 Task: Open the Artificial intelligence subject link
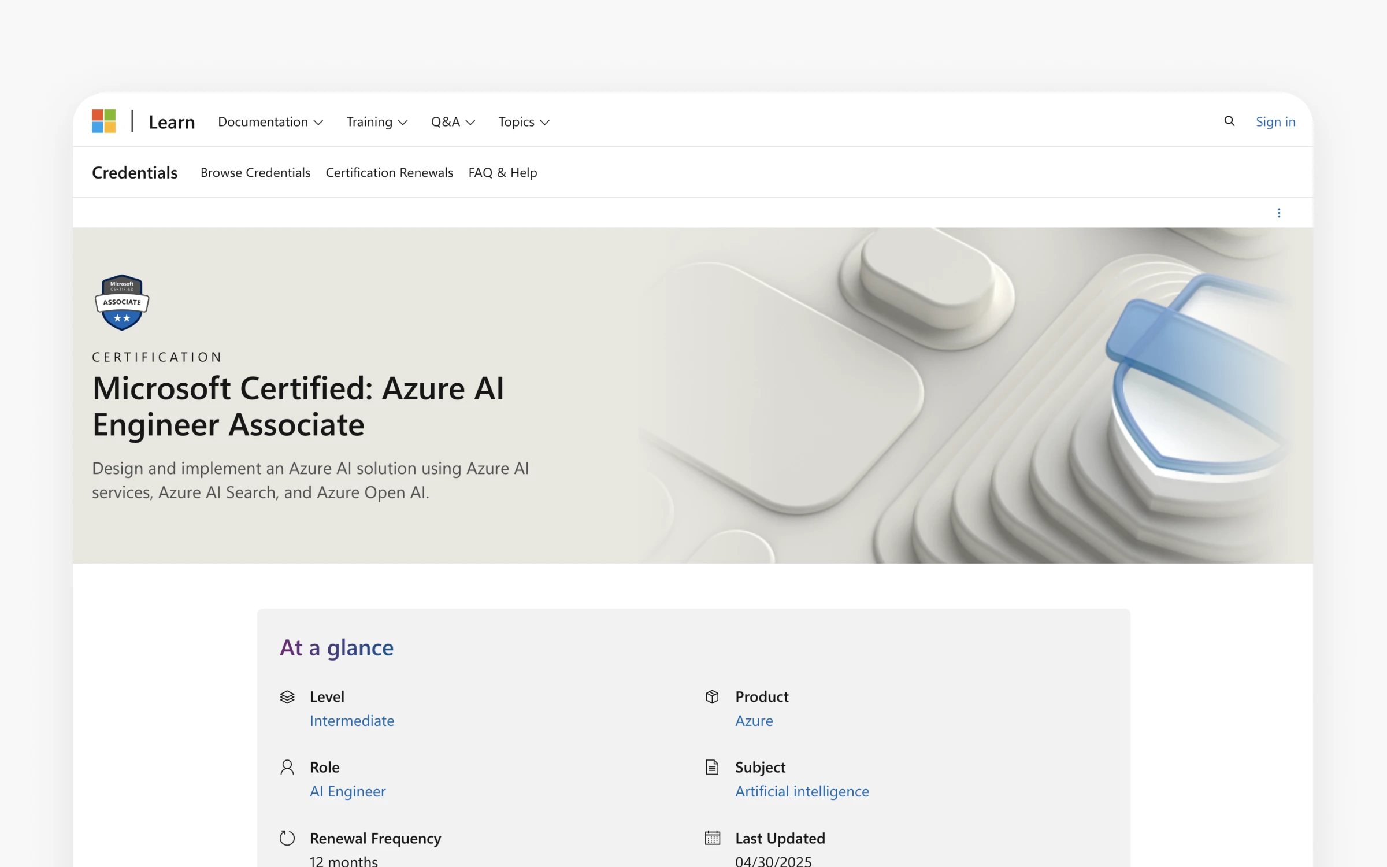pos(802,791)
